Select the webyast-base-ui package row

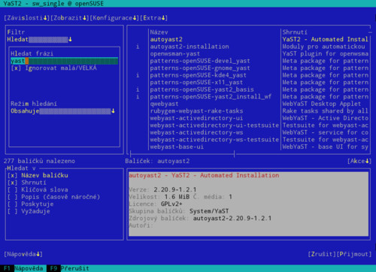click(x=249, y=147)
